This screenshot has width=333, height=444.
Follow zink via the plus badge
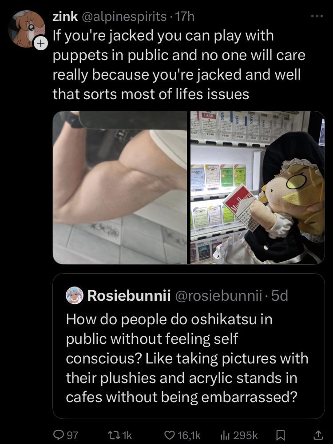pos(40,44)
